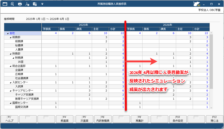This screenshot has height=129, width=224.
Task: Click 学校法人 OBC学園 organization label
Action: (209, 10)
